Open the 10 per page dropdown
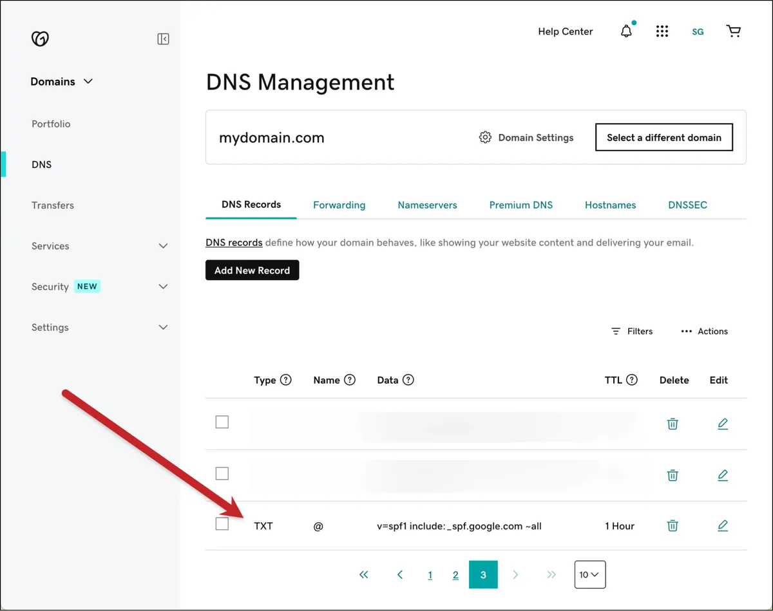 [590, 574]
